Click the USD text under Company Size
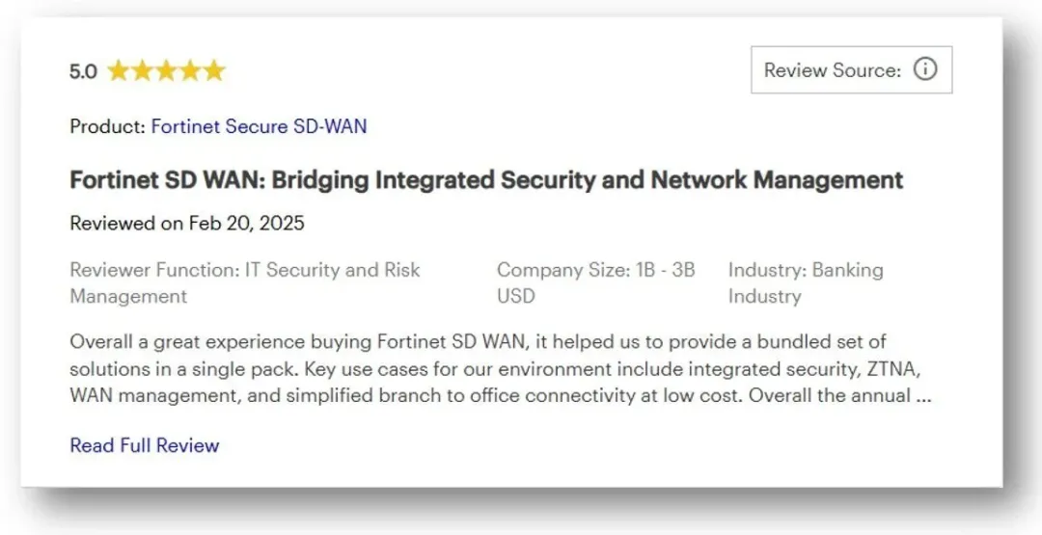The width and height of the screenshot is (1042, 535). [515, 296]
